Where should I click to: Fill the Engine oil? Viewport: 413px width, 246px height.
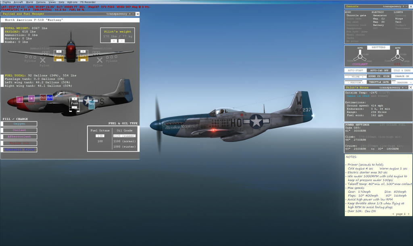(19, 143)
